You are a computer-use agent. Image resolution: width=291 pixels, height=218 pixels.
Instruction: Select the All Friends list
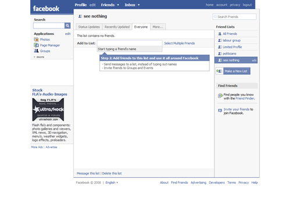click(x=230, y=34)
